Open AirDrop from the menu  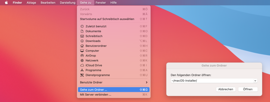(x=114, y=55)
